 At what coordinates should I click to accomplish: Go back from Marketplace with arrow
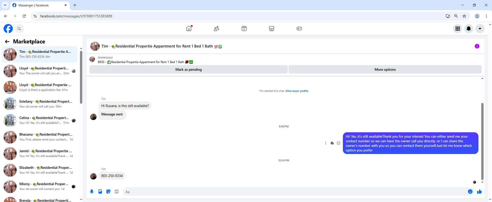(7, 42)
